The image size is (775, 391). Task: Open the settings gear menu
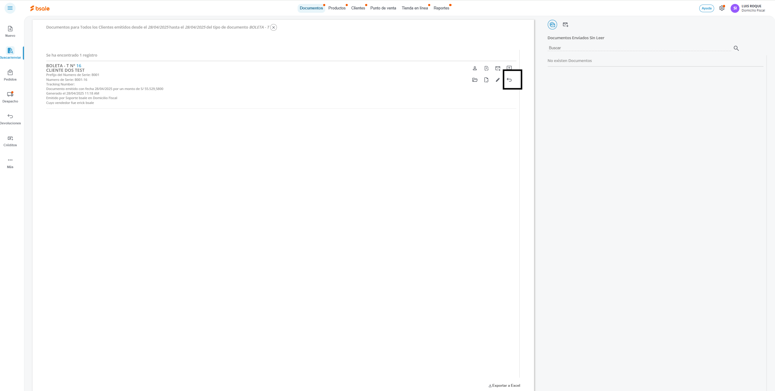point(722,8)
